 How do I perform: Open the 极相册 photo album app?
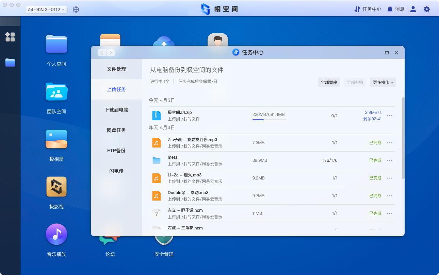[x=56, y=139]
